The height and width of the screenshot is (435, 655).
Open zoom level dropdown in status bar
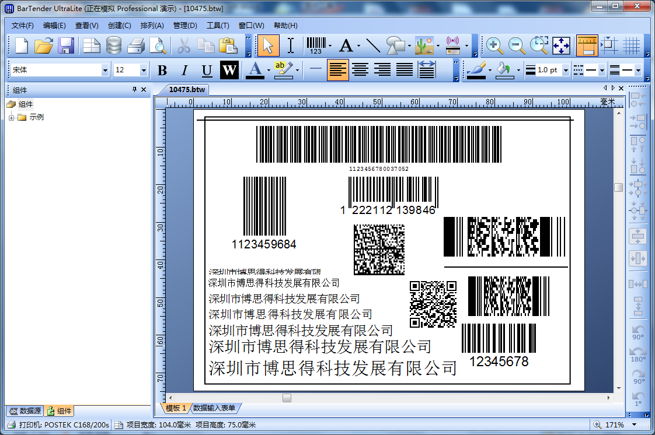coord(634,425)
